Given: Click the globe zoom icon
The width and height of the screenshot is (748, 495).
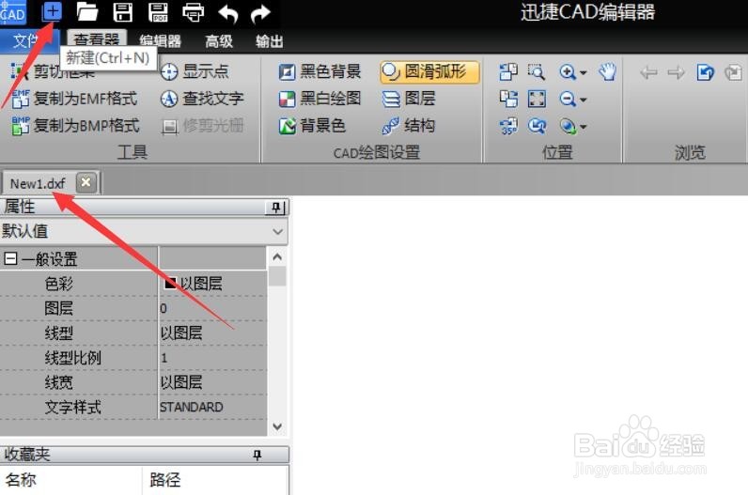Looking at the screenshot, I should [x=568, y=127].
